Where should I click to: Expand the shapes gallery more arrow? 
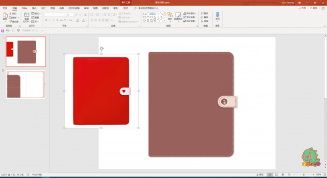[x=165, y=21]
